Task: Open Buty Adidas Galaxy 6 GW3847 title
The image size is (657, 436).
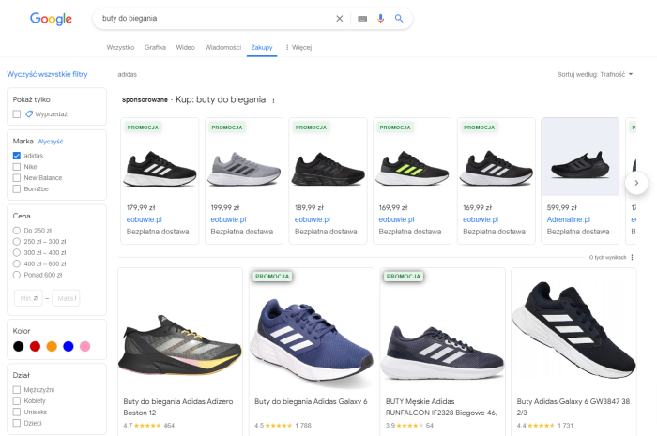Action: click(573, 407)
